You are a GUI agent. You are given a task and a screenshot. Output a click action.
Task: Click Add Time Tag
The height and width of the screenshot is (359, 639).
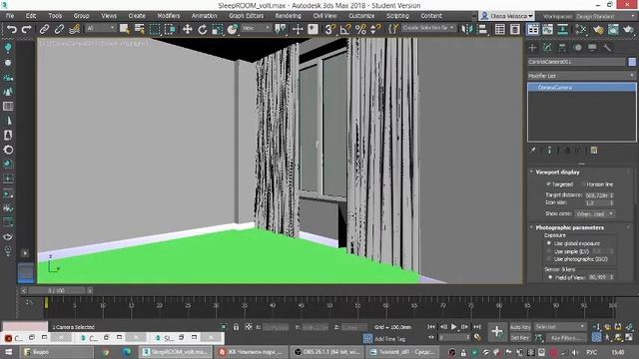pos(390,339)
